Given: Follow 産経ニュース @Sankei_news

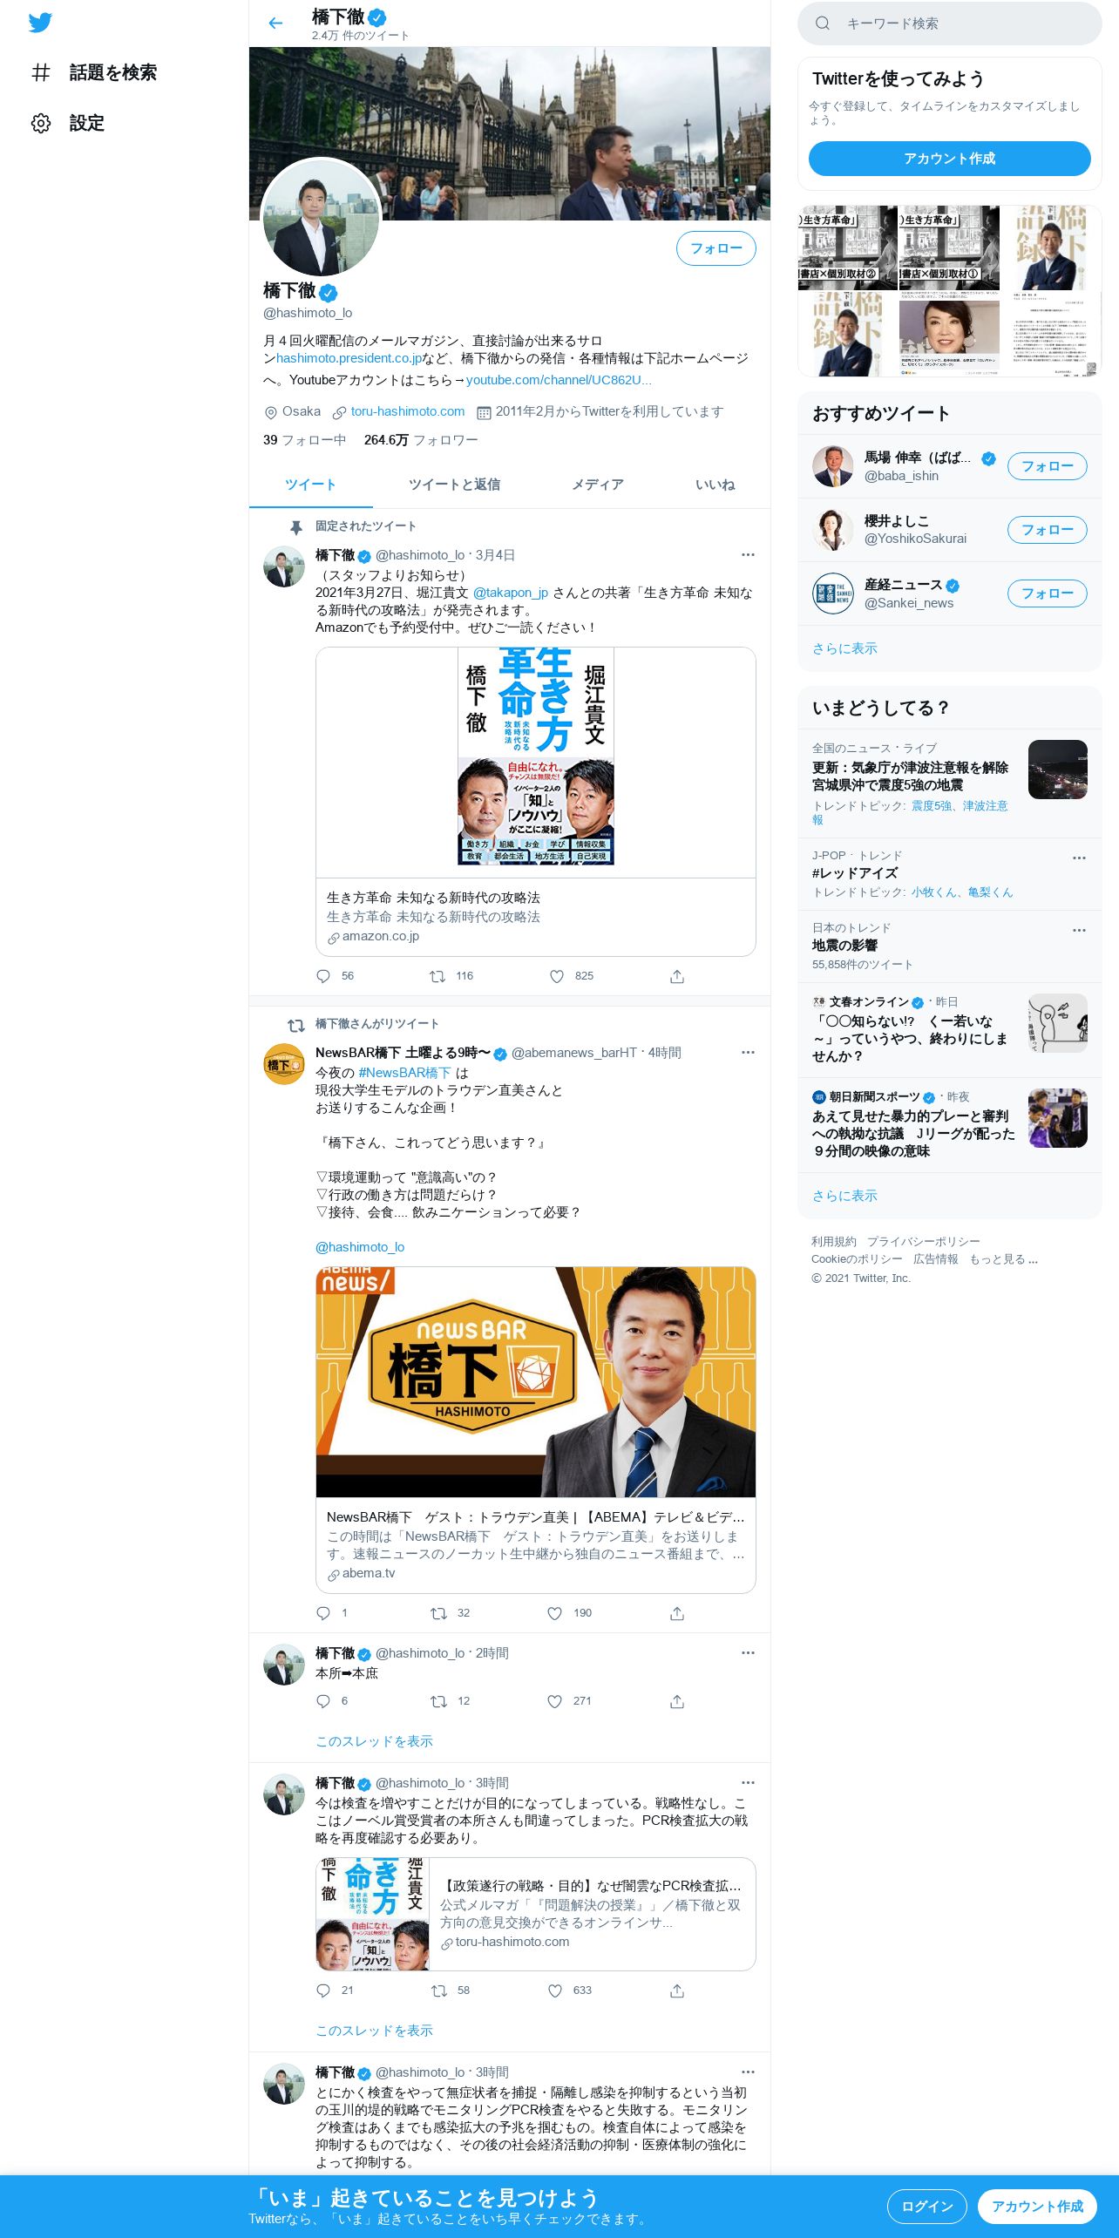Looking at the screenshot, I should pyautogui.click(x=1047, y=593).
